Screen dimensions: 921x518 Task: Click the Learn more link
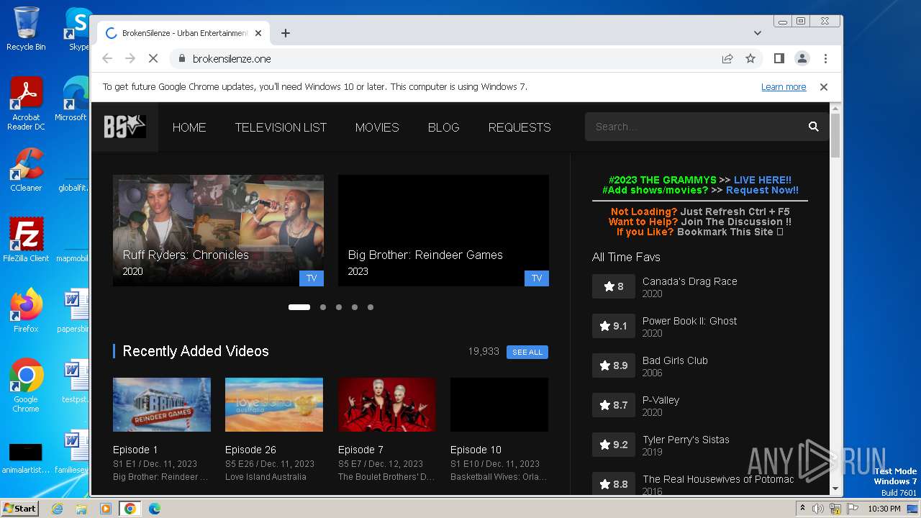(x=784, y=87)
